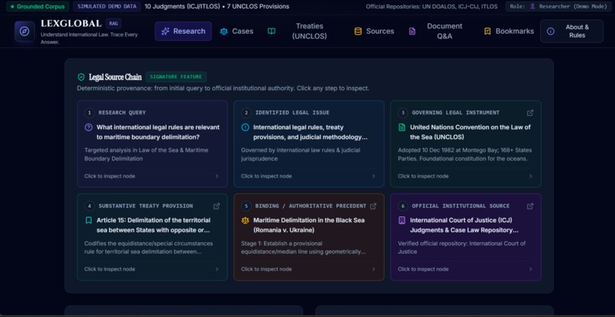Screen dimensions: 615x317
Task: Expand chevron on Official Institutional Source card
Action: [x=530, y=269]
